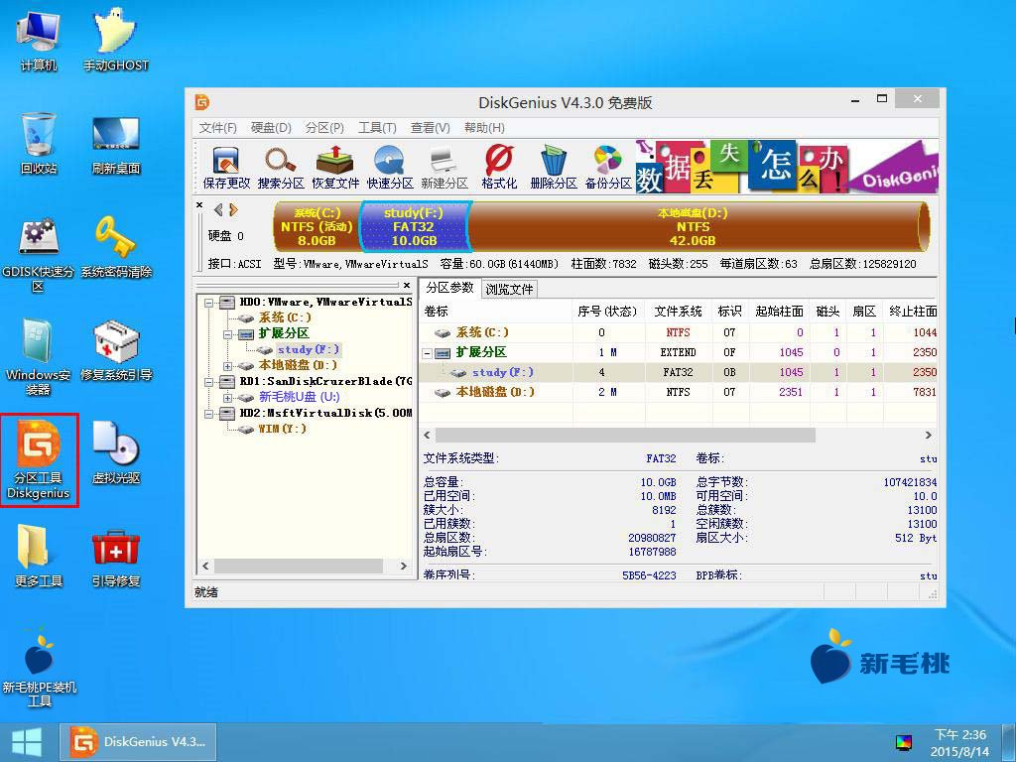Select the study(F:) FAT32 partition bar
Screen dimensions: 1016x762
(x=414, y=227)
